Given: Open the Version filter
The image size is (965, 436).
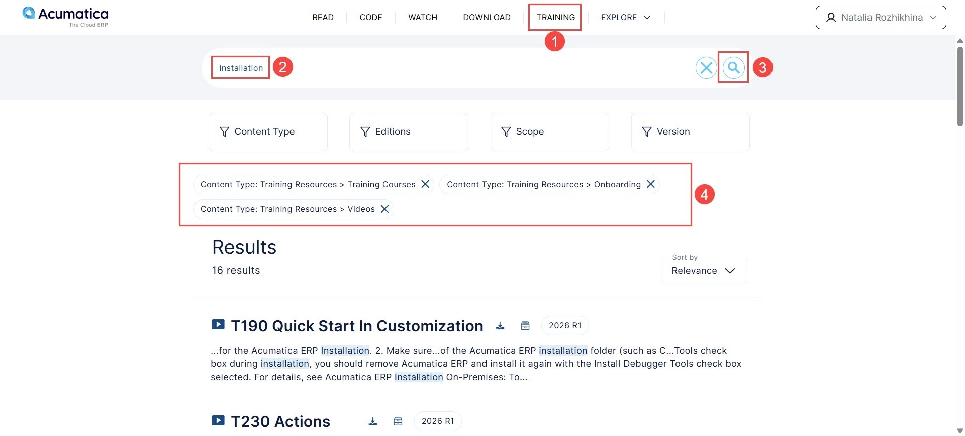Looking at the screenshot, I should point(691,132).
